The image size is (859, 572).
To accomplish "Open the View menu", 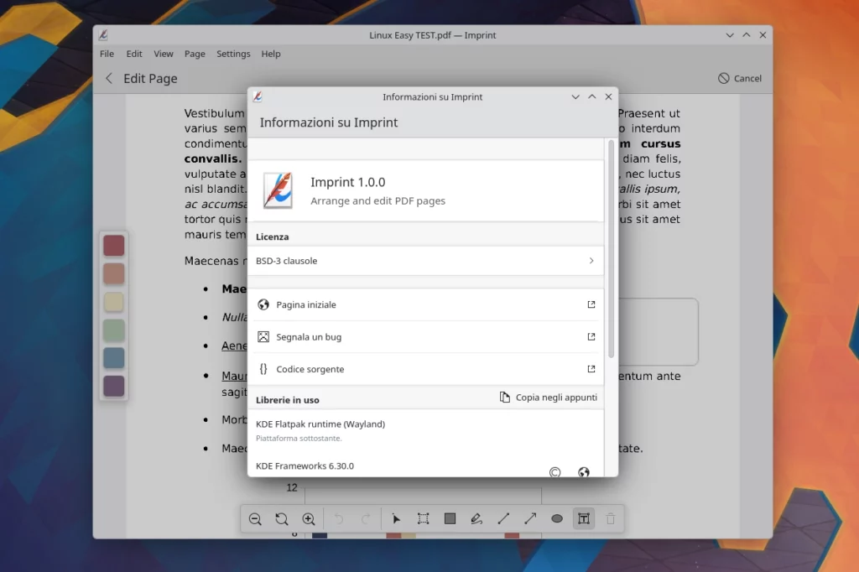I will click(x=164, y=54).
